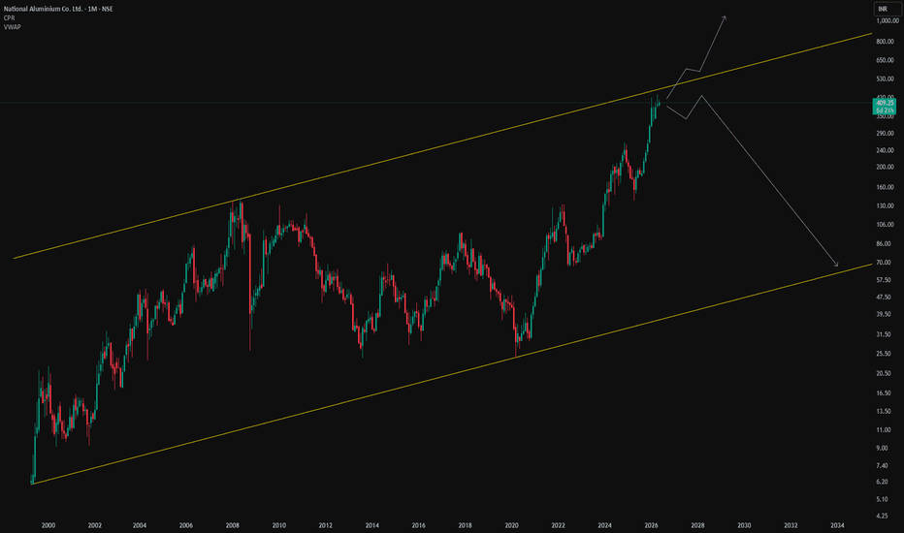Click the 2008 year on time axis
Image resolution: width=904 pixels, height=533 pixels.
tap(233, 525)
